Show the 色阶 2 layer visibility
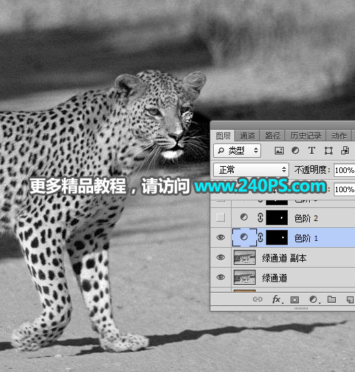The height and width of the screenshot is (372, 355). pyautogui.click(x=221, y=218)
